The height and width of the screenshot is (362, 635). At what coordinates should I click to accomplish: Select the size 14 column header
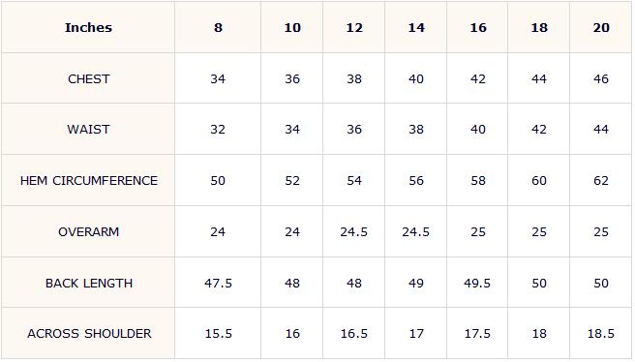pyautogui.click(x=416, y=27)
